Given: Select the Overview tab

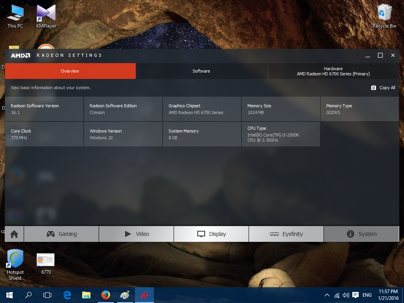Looking at the screenshot, I should pyautogui.click(x=70, y=71).
